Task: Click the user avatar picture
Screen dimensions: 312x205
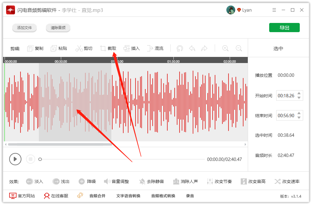Action: tap(231, 10)
